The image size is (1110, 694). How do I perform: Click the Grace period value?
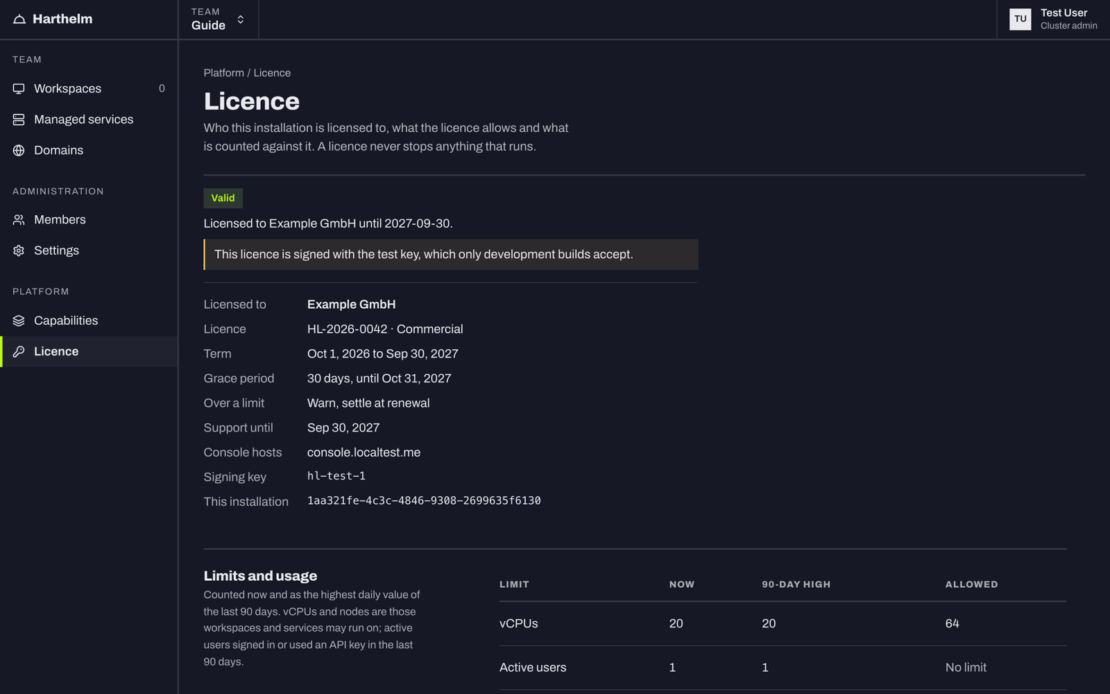pos(379,378)
